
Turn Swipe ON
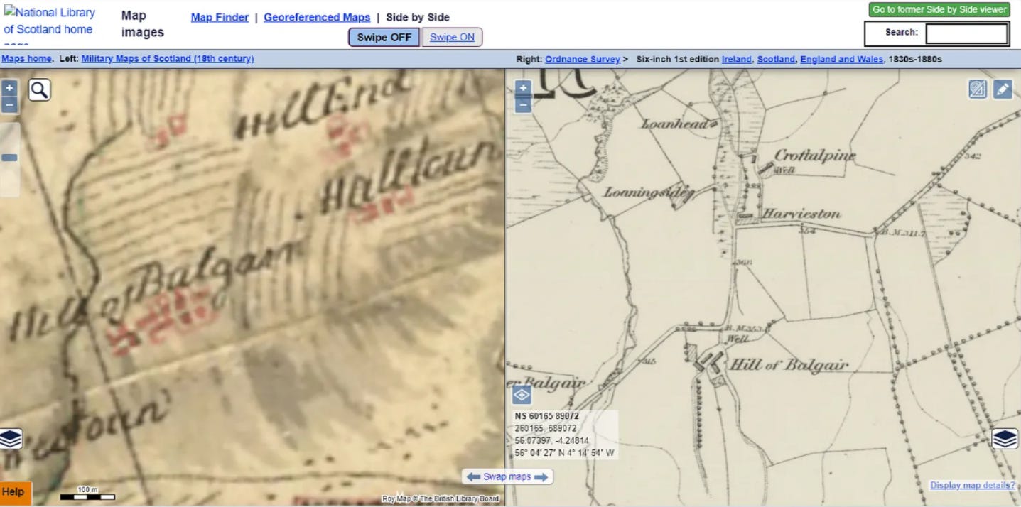coord(452,38)
